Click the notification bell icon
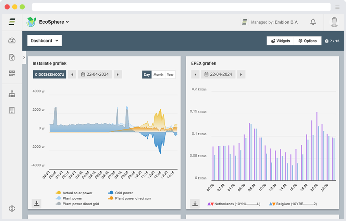 tap(313, 22)
